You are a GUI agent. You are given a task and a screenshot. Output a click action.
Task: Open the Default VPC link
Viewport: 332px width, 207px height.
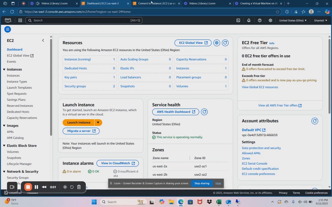click(x=254, y=130)
